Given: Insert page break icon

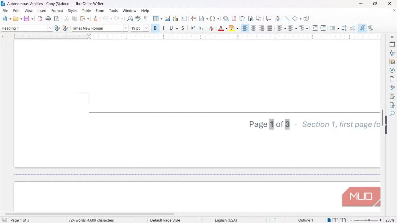Looking at the screenshot, I should coord(194,18).
